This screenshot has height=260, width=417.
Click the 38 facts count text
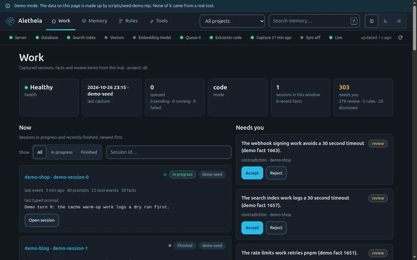point(129,190)
